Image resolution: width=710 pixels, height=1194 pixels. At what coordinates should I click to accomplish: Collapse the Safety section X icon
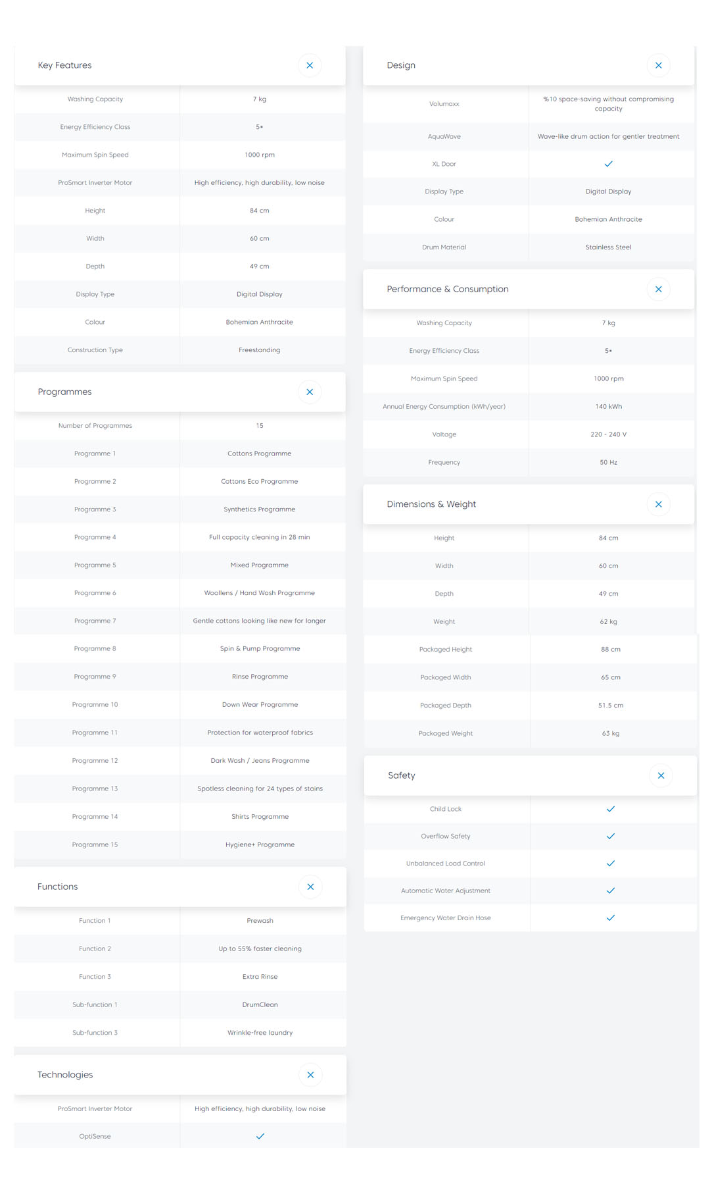point(661,775)
